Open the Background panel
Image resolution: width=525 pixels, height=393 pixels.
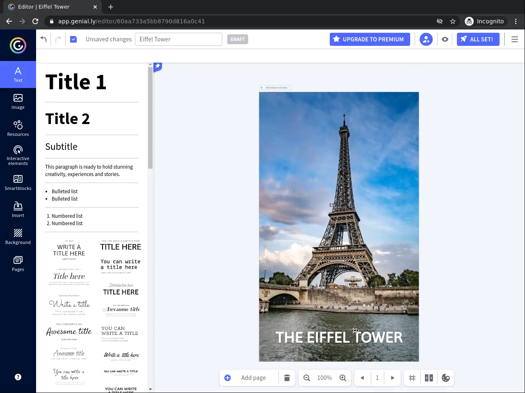[18, 237]
